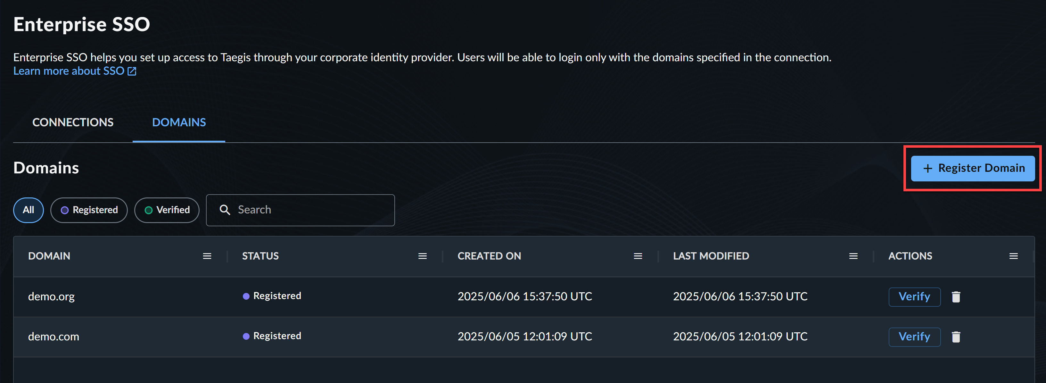Enable the Verified status filter
The height and width of the screenshot is (383, 1046).
(x=167, y=210)
